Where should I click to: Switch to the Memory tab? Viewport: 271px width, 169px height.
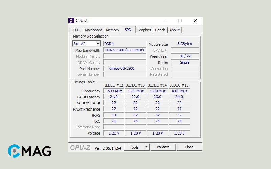click(112, 30)
